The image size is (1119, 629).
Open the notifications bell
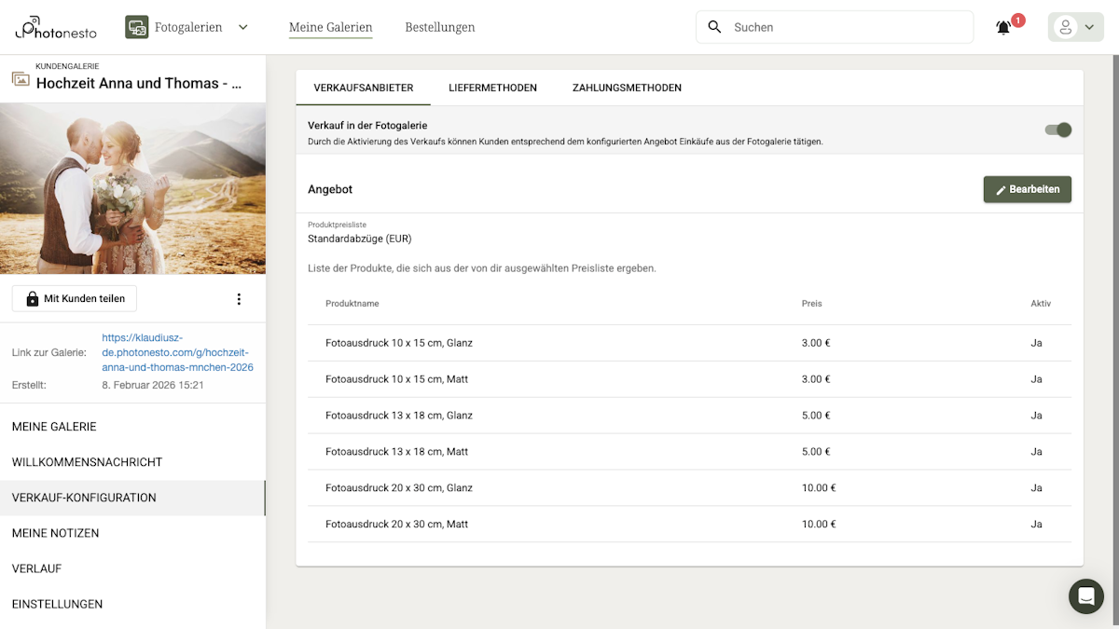point(1002,28)
